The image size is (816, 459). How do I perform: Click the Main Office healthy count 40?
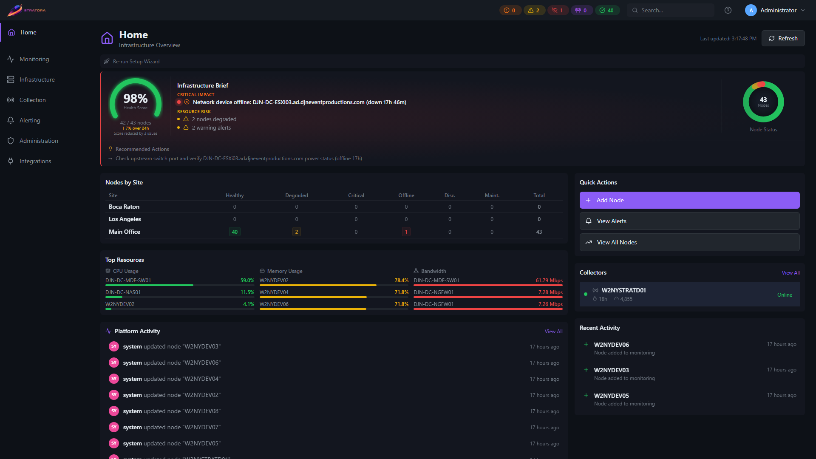(235, 232)
